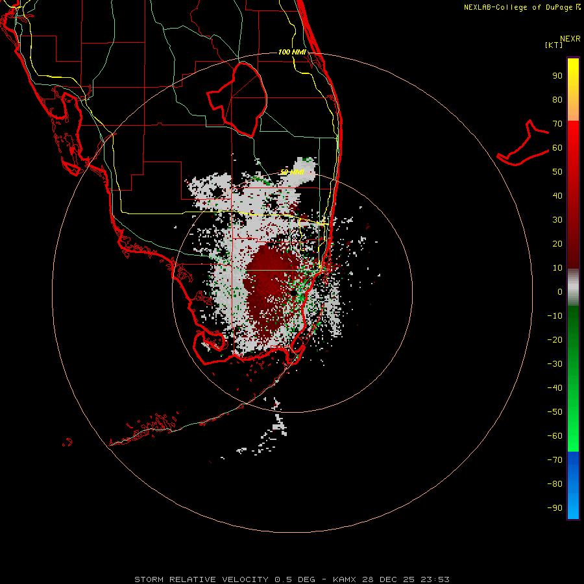Click the 0.5 DEG elevation text in the caption
The height and width of the screenshot is (584, 584).
295,579
